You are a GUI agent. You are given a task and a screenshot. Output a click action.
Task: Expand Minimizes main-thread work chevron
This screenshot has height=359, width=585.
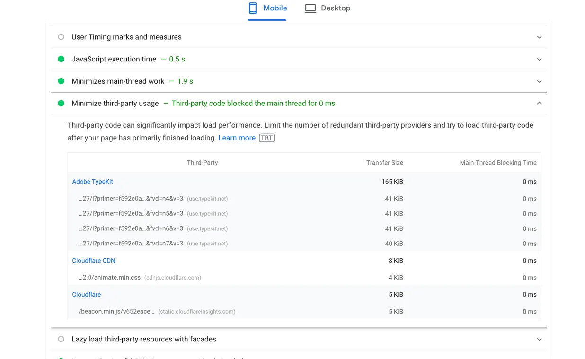539,81
